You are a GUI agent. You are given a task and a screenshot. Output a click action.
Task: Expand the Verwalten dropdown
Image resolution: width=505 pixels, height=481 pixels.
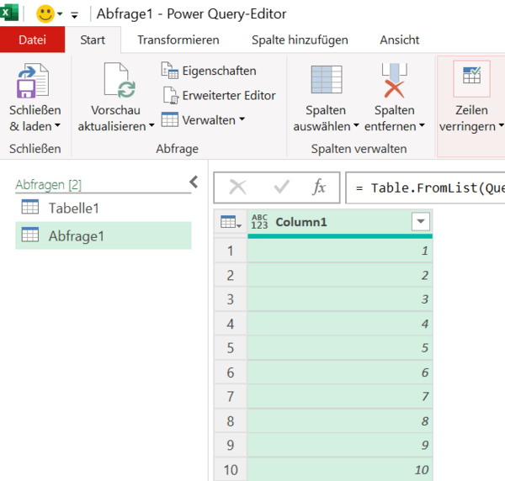[x=242, y=119]
